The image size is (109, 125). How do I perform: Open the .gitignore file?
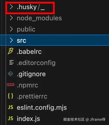coord(31,74)
